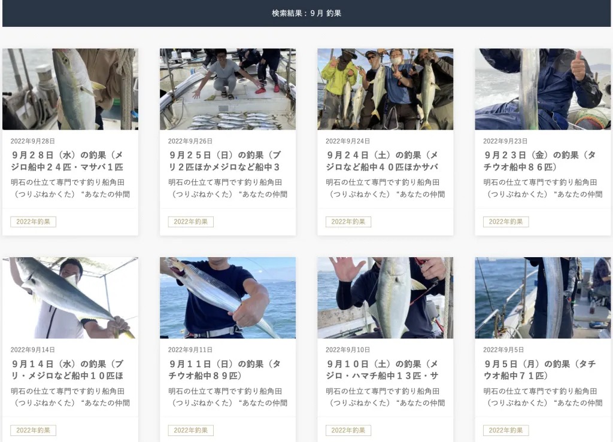
Task: View the September 11 tachiuo catch image
Action: tap(227, 298)
